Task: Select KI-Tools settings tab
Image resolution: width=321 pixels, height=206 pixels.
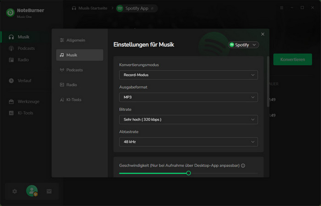Action: pos(80,100)
